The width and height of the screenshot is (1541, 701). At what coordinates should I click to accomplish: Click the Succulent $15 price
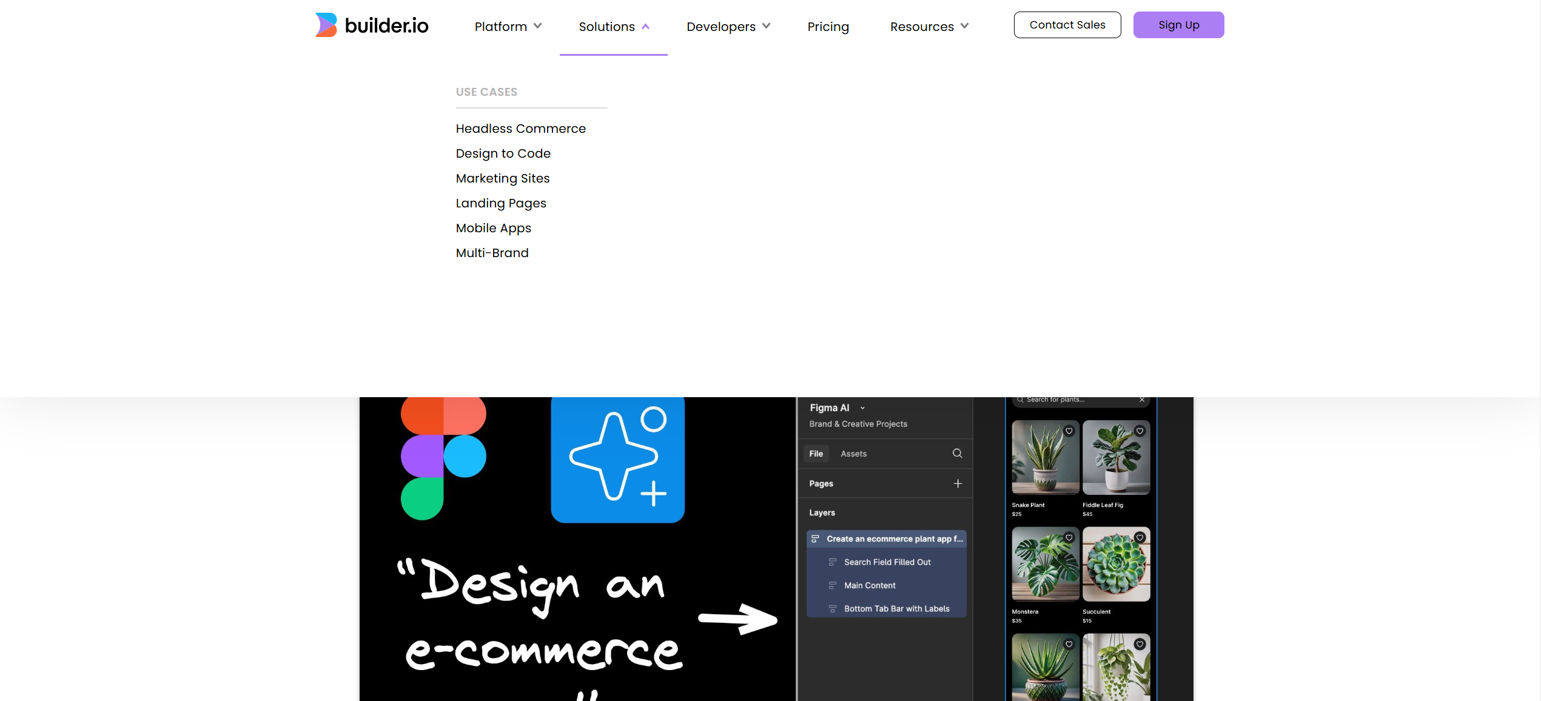click(x=1087, y=621)
